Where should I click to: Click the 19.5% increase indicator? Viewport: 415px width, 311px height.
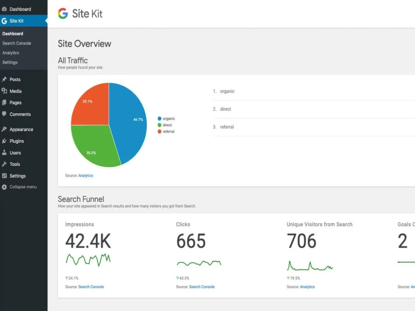(x=293, y=278)
